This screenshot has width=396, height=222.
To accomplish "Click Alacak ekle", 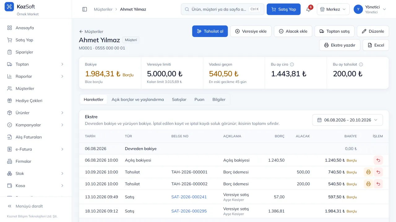I will click(293, 31).
